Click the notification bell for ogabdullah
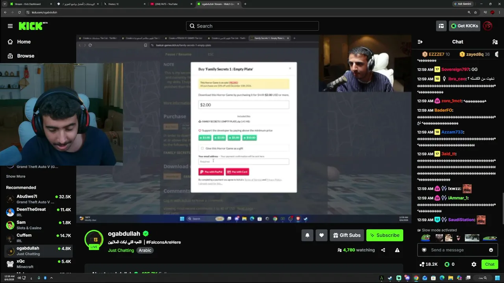Image resolution: width=504 pixels, height=283 pixels. (x=308, y=235)
